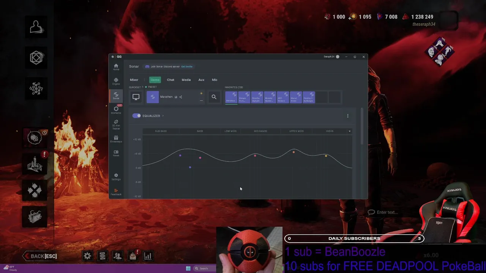Screen dimensions: 486x273
Task: Click the Bass band label
Action: point(200,131)
